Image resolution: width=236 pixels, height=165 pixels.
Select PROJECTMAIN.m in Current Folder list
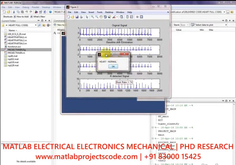pyautogui.click(x=16, y=53)
